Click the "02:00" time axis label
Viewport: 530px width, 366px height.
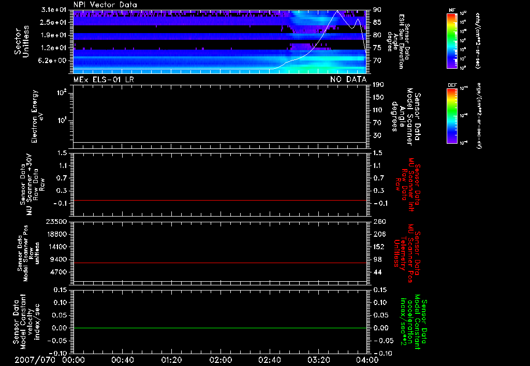pyautogui.click(x=220, y=360)
